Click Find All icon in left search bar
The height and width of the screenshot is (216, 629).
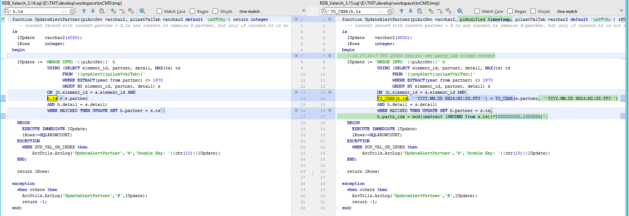pos(102,11)
